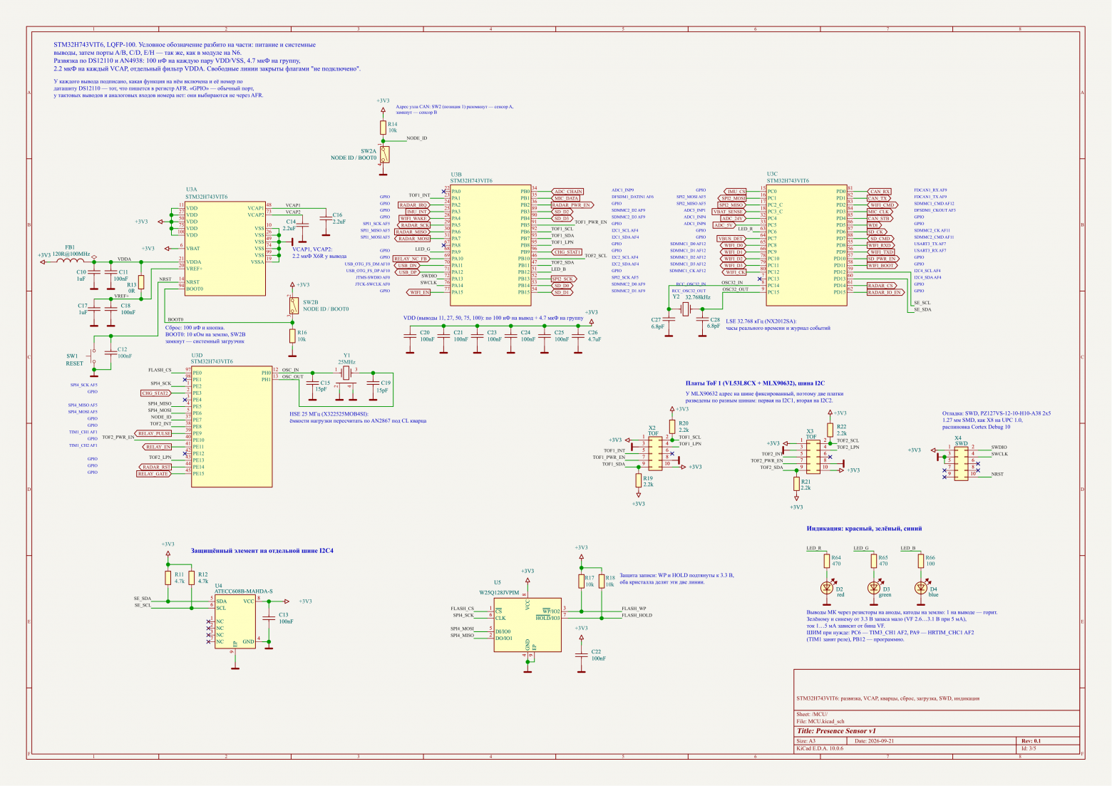Click the blue LED D4 symbol
The image size is (1112, 786).
tap(921, 588)
